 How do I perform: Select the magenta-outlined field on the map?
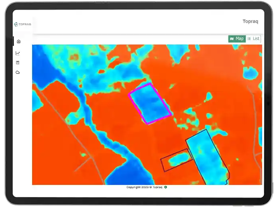click(x=150, y=103)
